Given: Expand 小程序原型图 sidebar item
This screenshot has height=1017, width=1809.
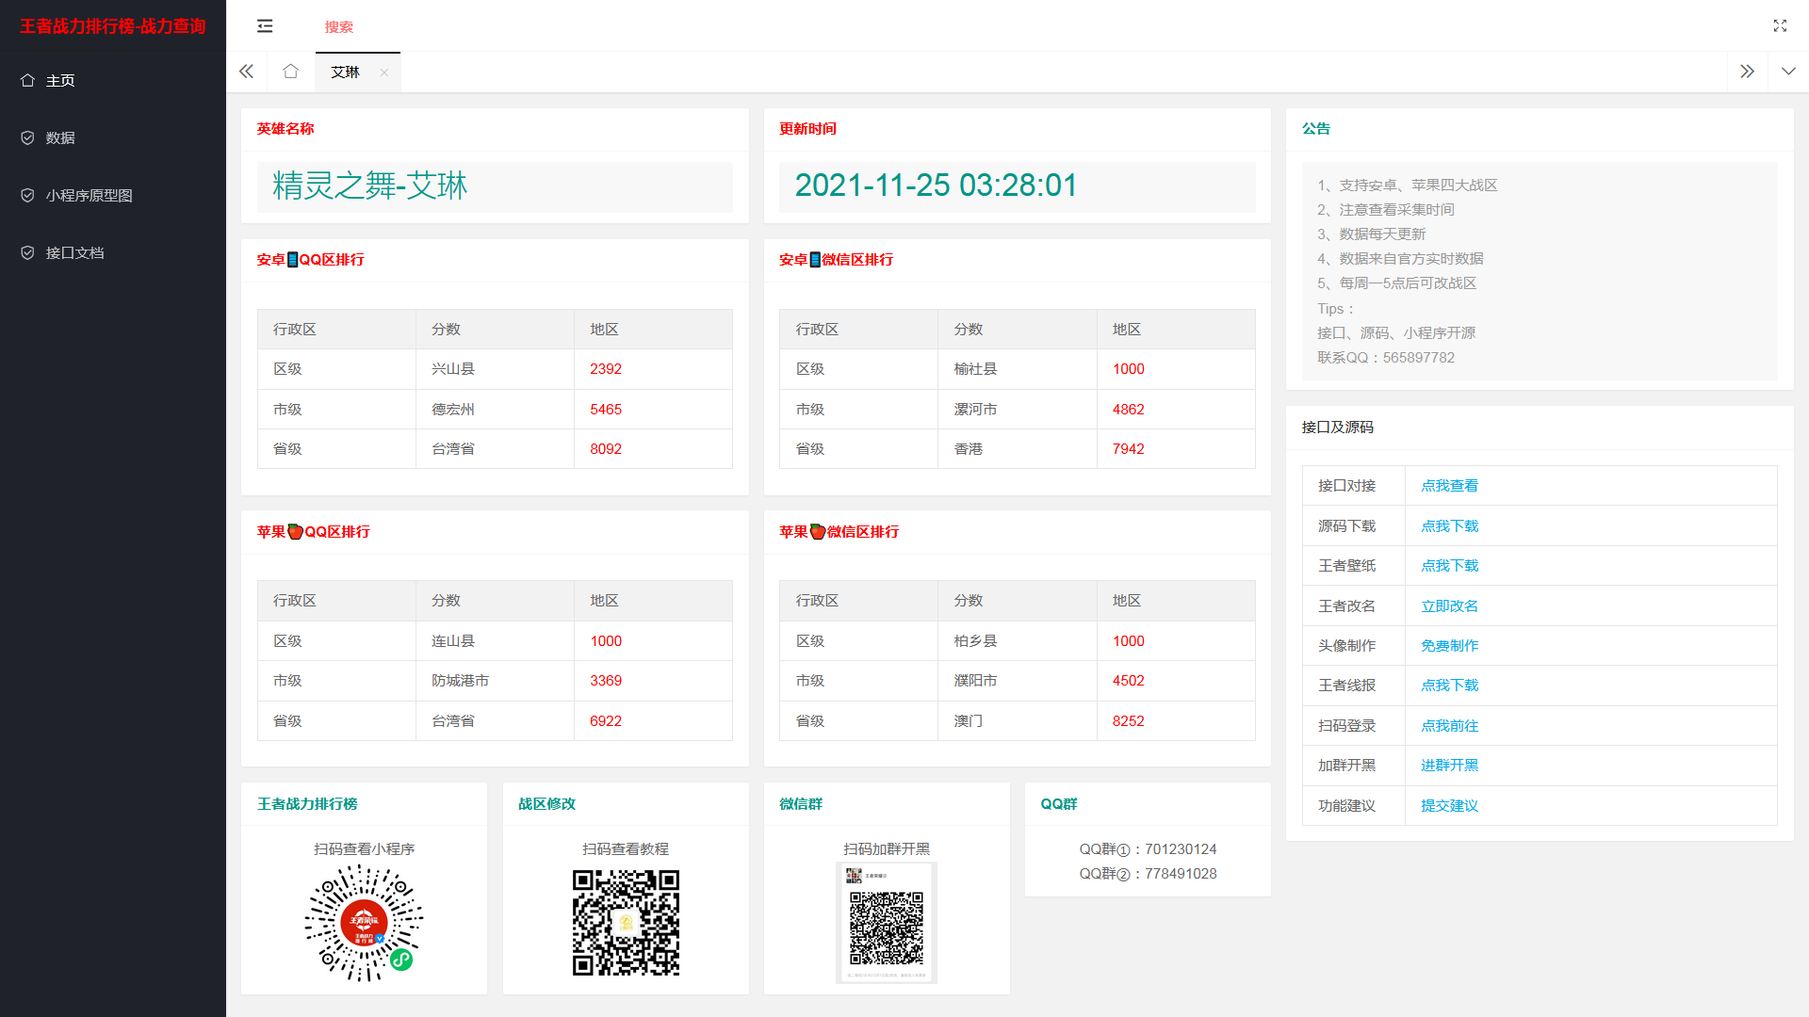Looking at the screenshot, I should [x=89, y=196].
